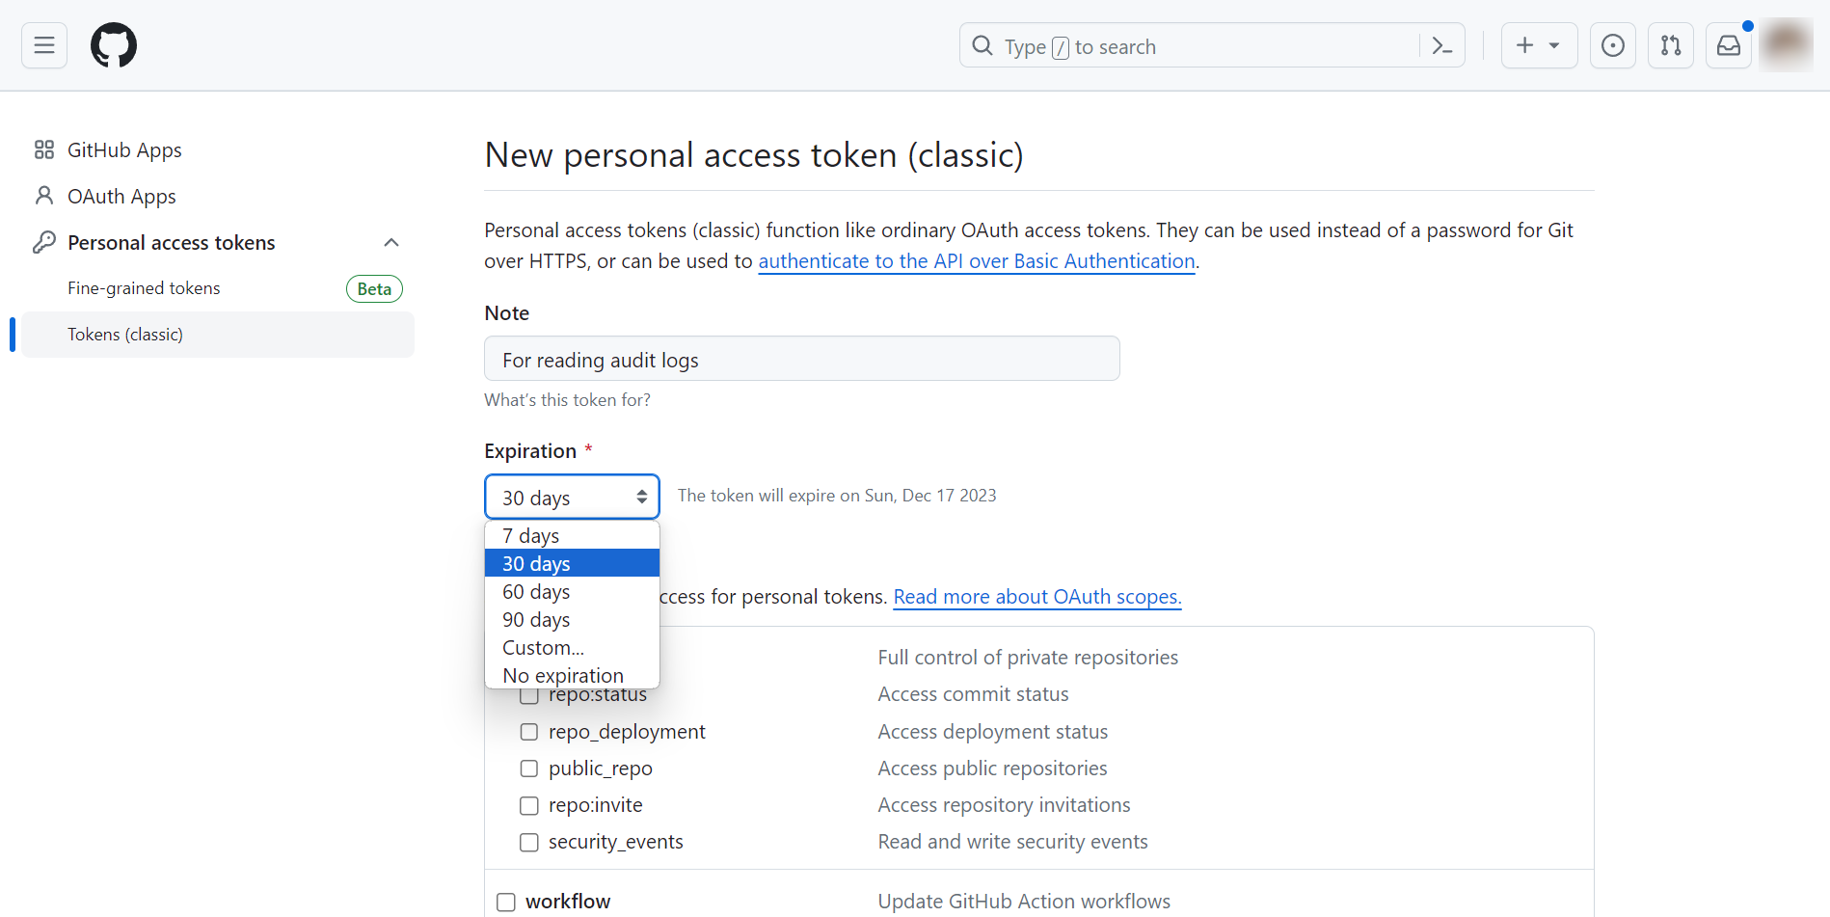Open the OAuth Apps section

[121, 196]
